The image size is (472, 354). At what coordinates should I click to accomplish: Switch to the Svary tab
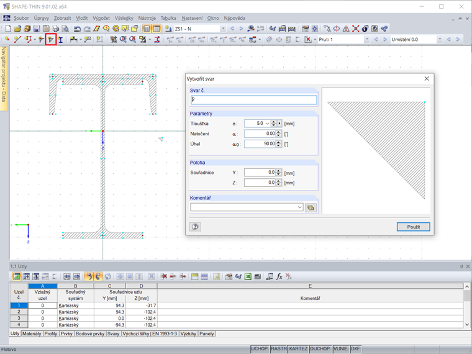coord(113,334)
